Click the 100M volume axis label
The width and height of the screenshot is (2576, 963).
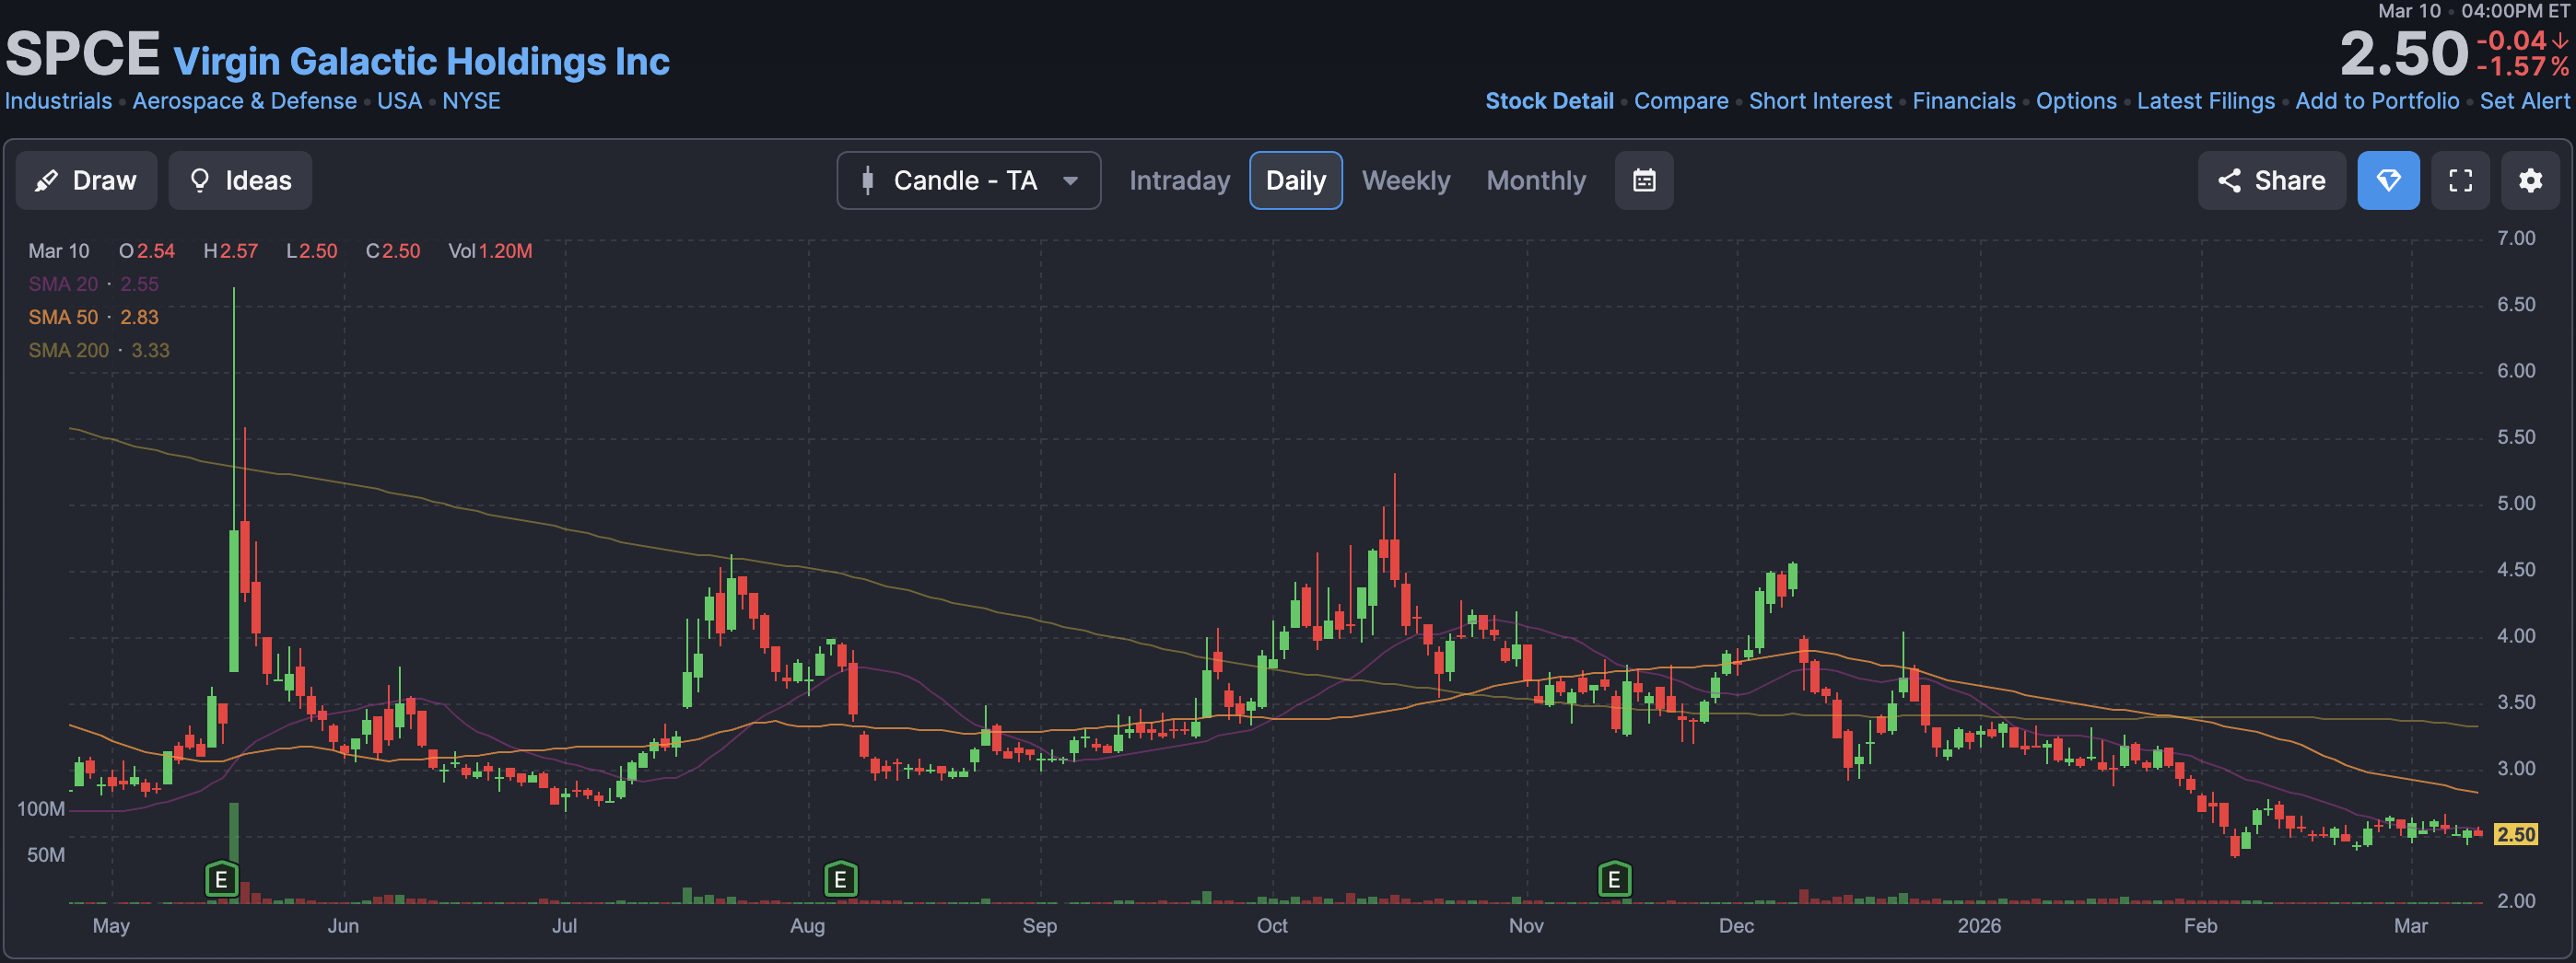tap(41, 808)
